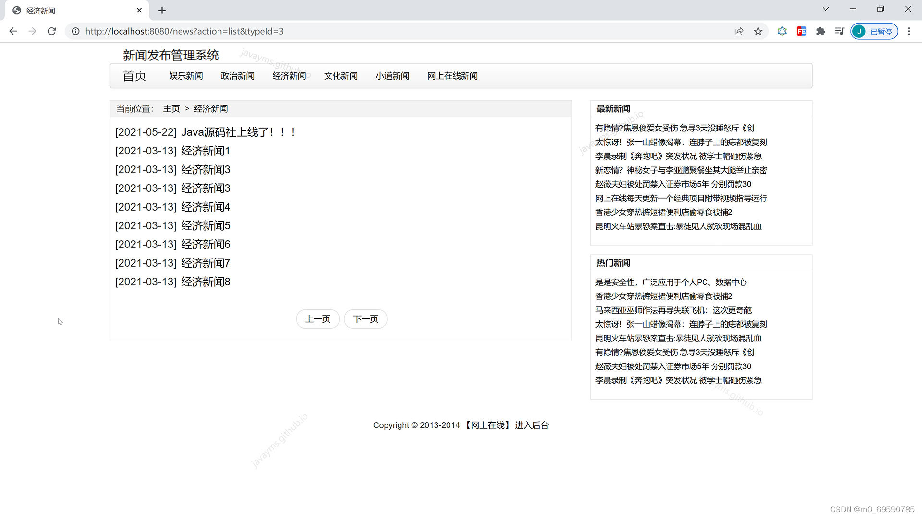Click the 最新新闻 panel heading
Screen dimensions: 922x518
coord(613,109)
